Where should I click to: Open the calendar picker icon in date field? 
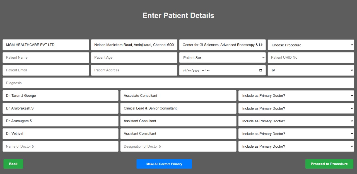260,70
